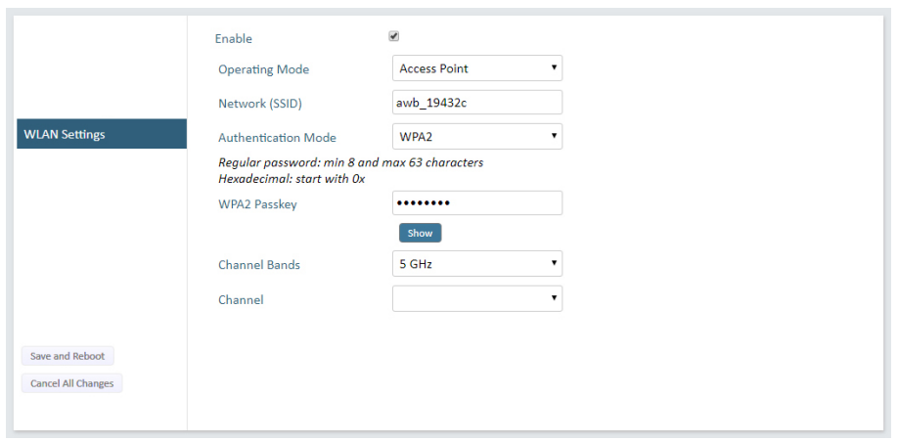Viewport: 898px width, 441px height.
Task: Click the Channel Bands label
Action: coord(259,265)
